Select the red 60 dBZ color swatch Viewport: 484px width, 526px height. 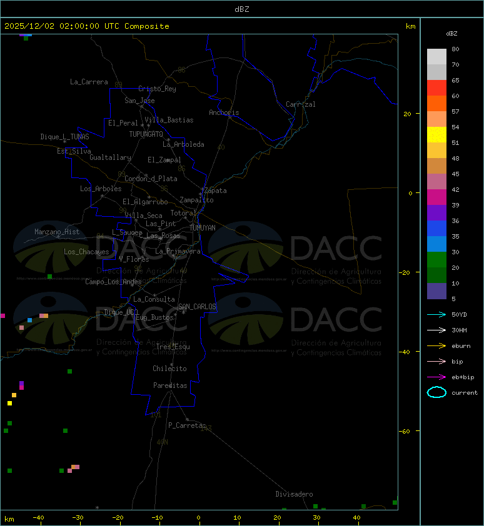pos(436,88)
